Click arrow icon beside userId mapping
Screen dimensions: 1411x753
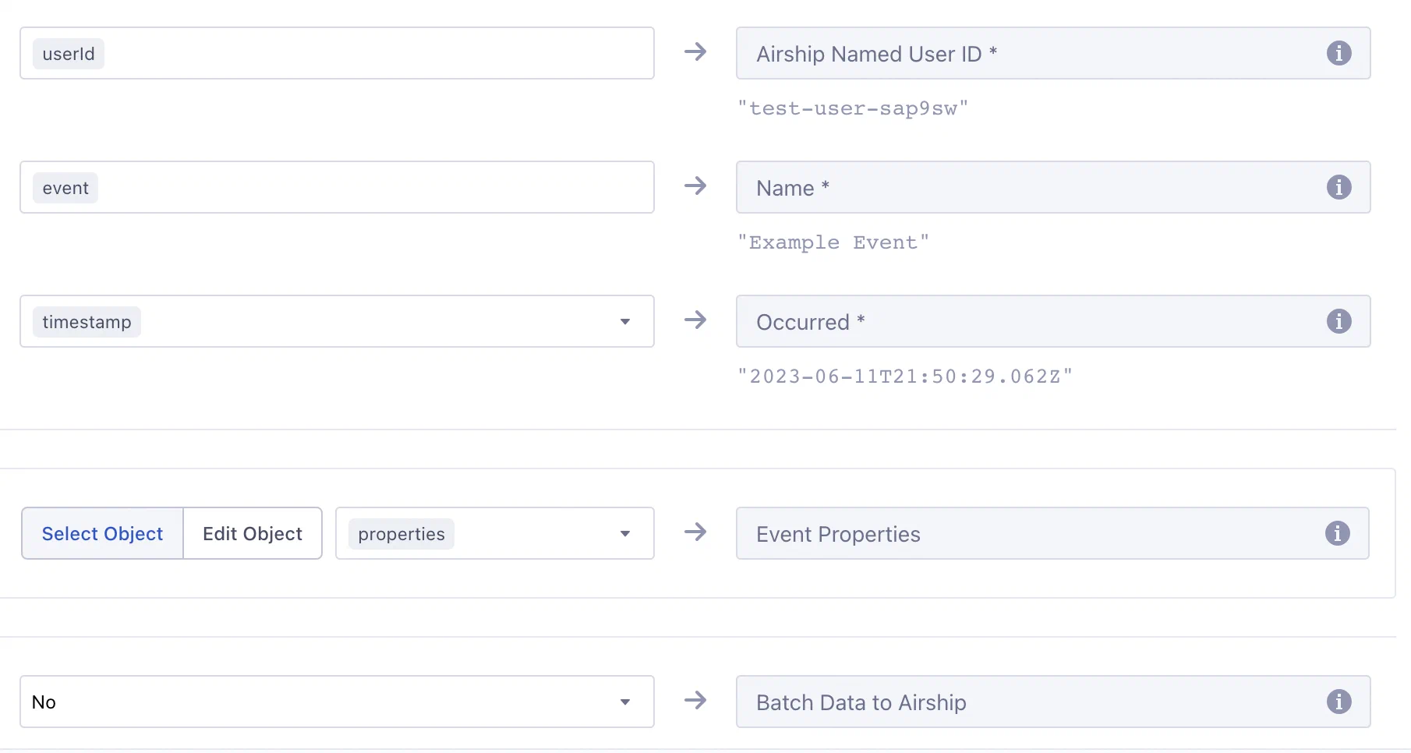[695, 52]
